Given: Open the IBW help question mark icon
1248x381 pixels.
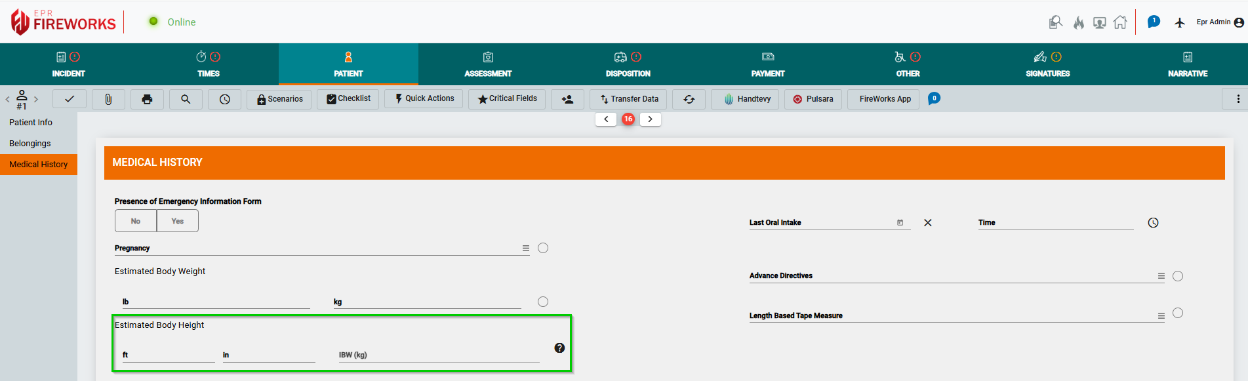Looking at the screenshot, I should [x=559, y=348].
